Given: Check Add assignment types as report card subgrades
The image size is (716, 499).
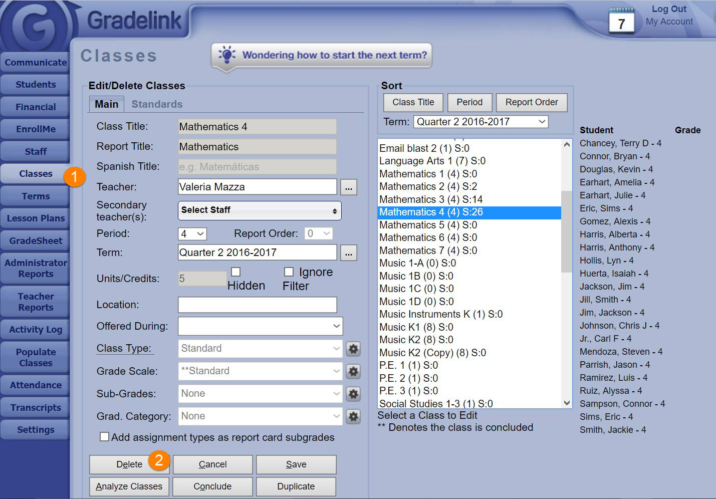Looking at the screenshot, I should tap(104, 437).
